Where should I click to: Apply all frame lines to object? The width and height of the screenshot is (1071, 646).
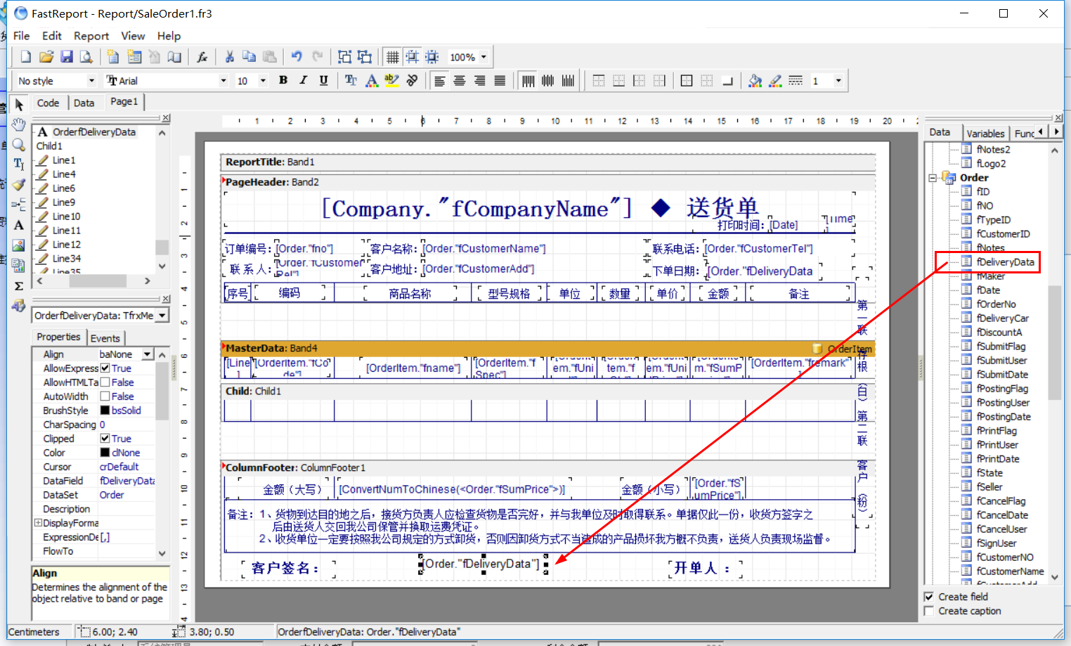pyautogui.click(x=687, y=81)
